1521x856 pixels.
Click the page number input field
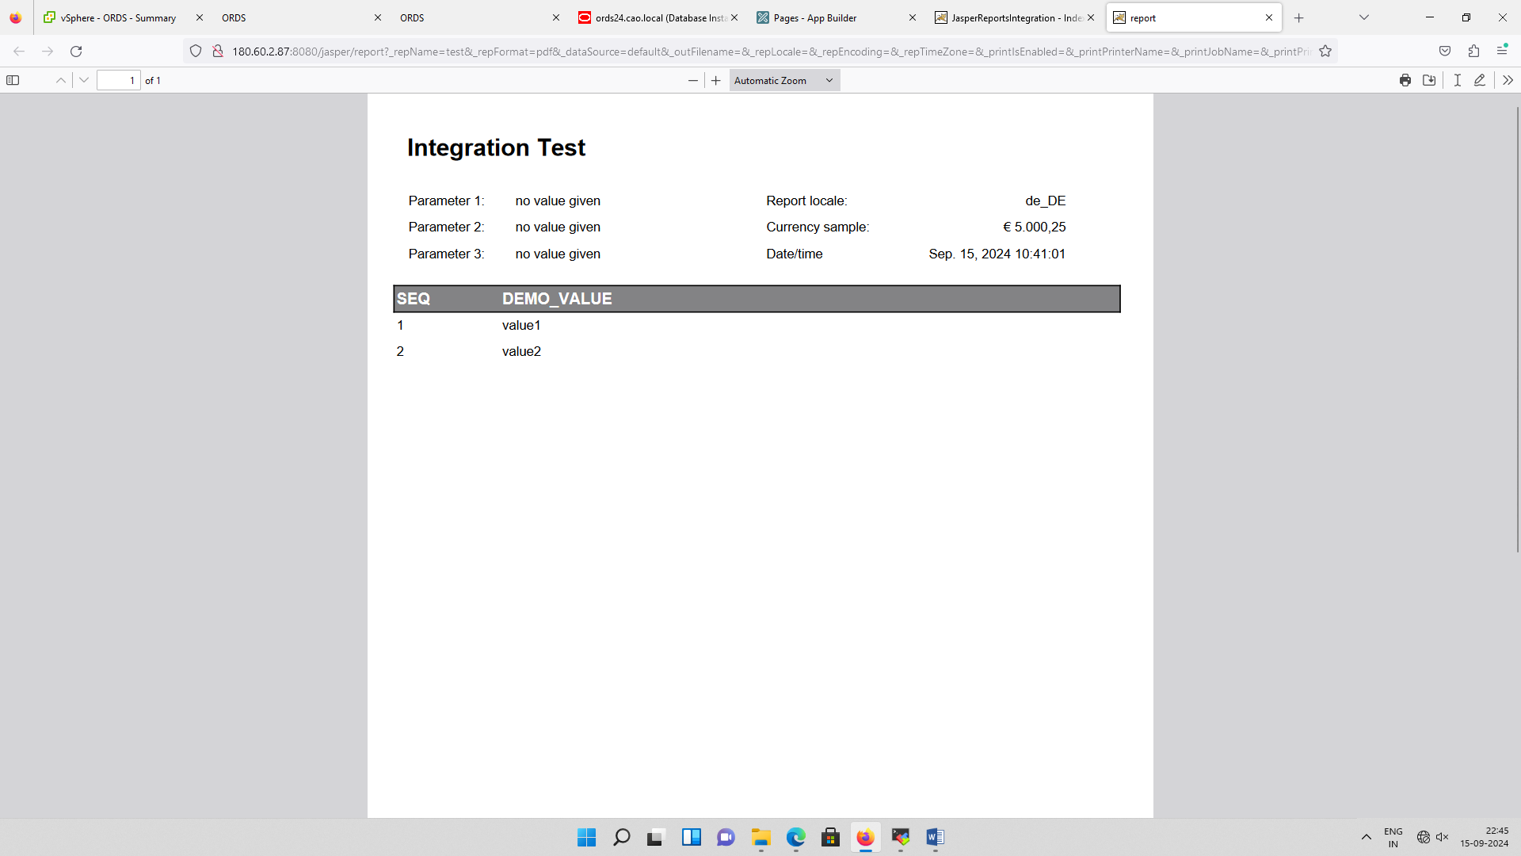118,80
